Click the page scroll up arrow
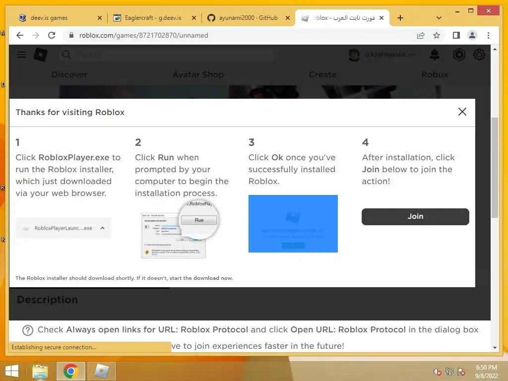The image size is (508, 381). click(495, 49)
